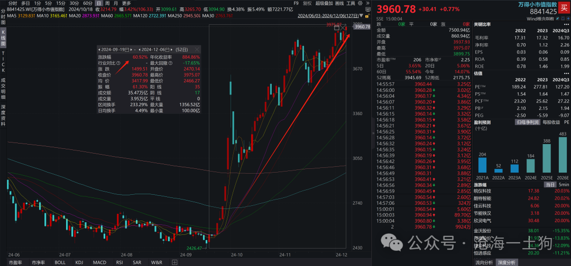The width and height of the screenshot is (571, 266).
Task: Switch to 归母净利润 forecast tab
Action: [x=528, y=122]
